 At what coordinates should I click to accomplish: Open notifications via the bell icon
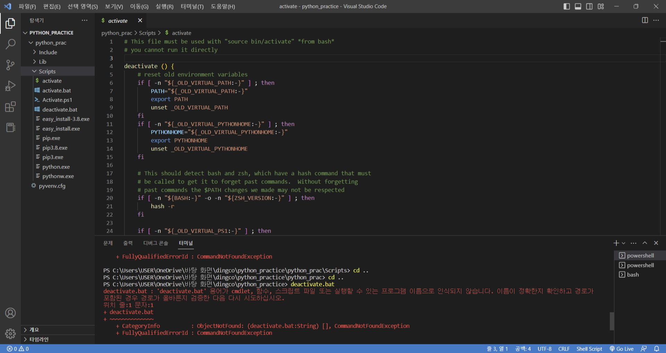pos(656,349)
